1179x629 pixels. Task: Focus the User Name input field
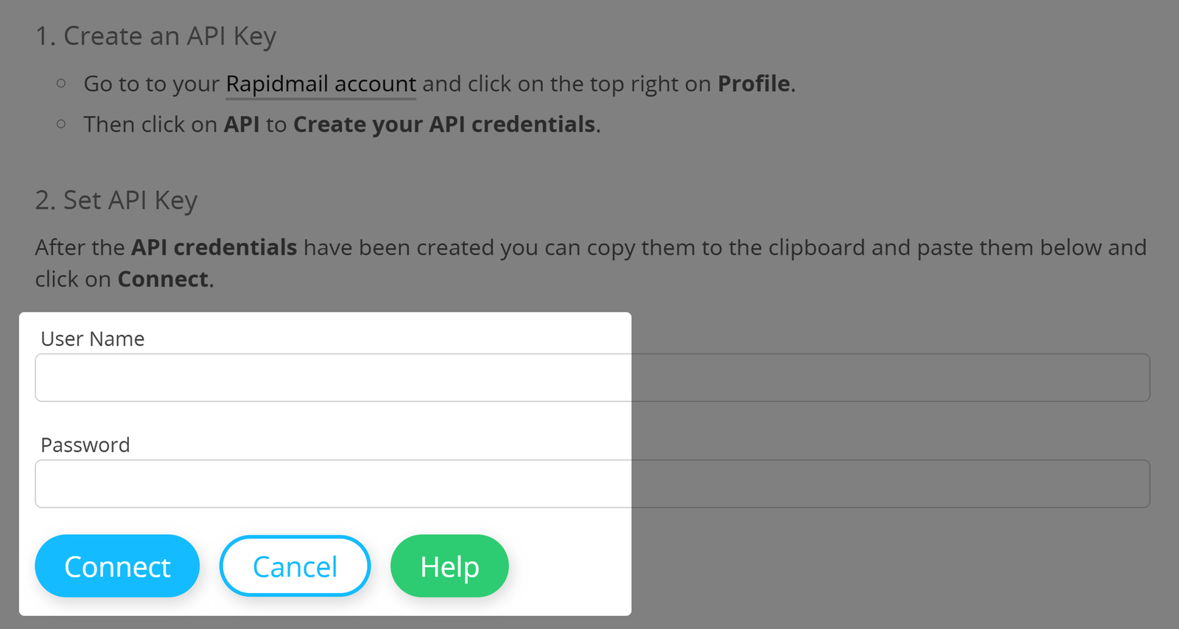click(332, 378)
